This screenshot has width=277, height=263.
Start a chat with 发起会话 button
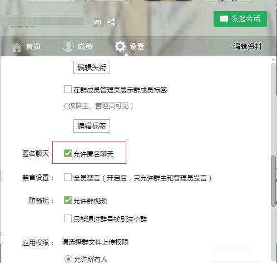[x=240, y=19]
